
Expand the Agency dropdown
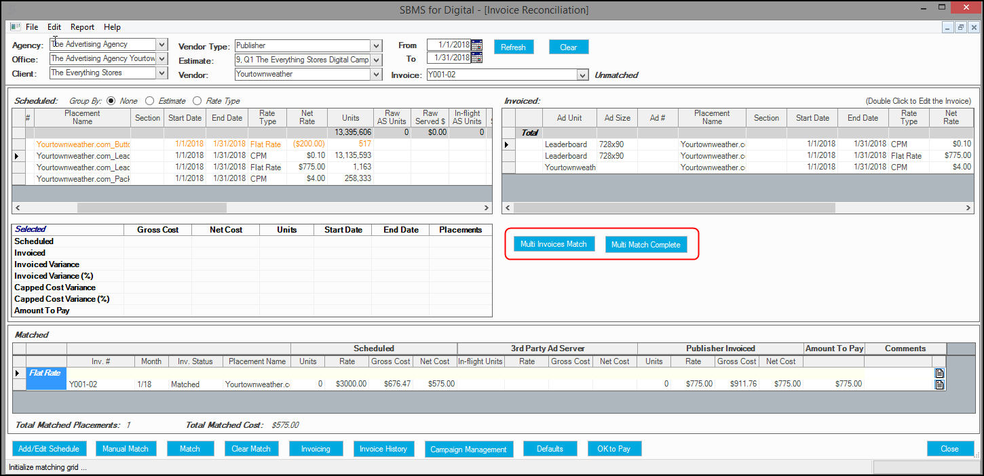(x=162, y=45)
